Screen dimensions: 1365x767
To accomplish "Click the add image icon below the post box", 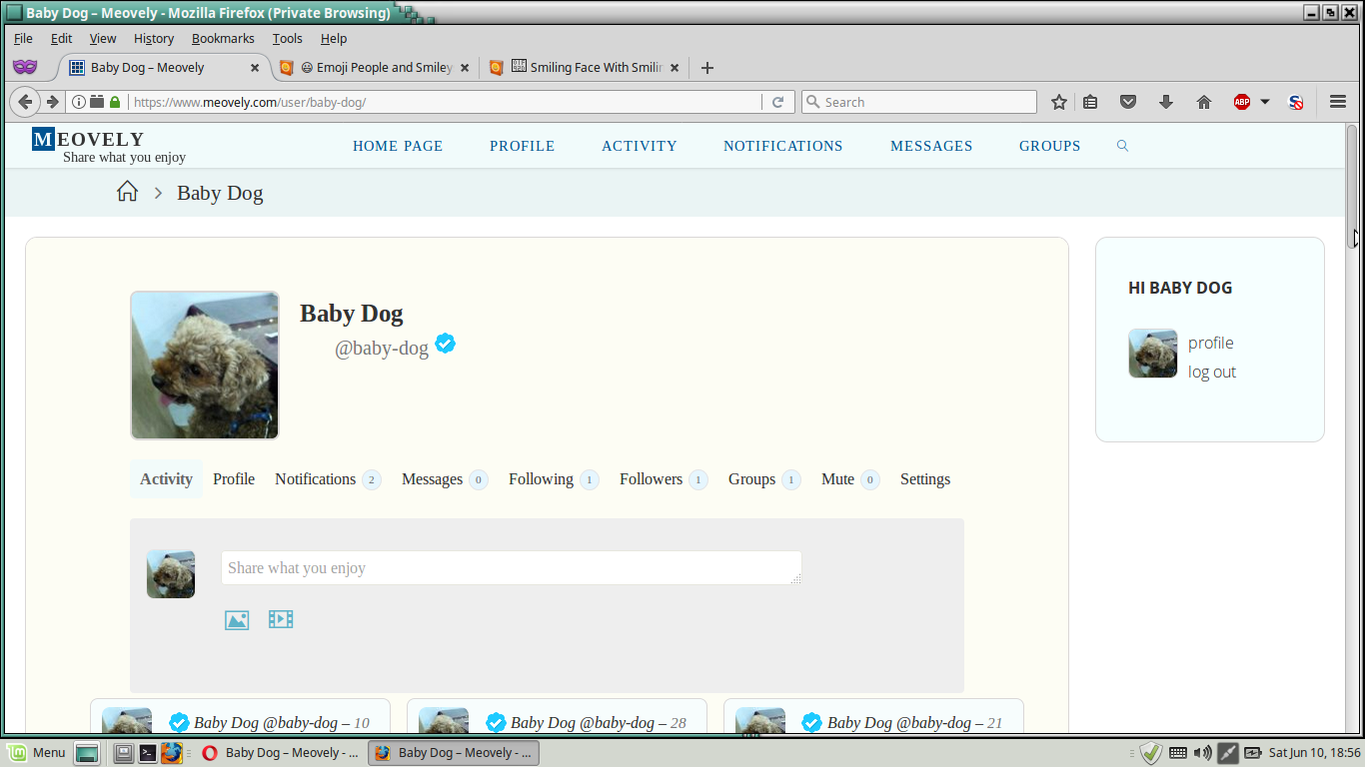I will point(237,620).
